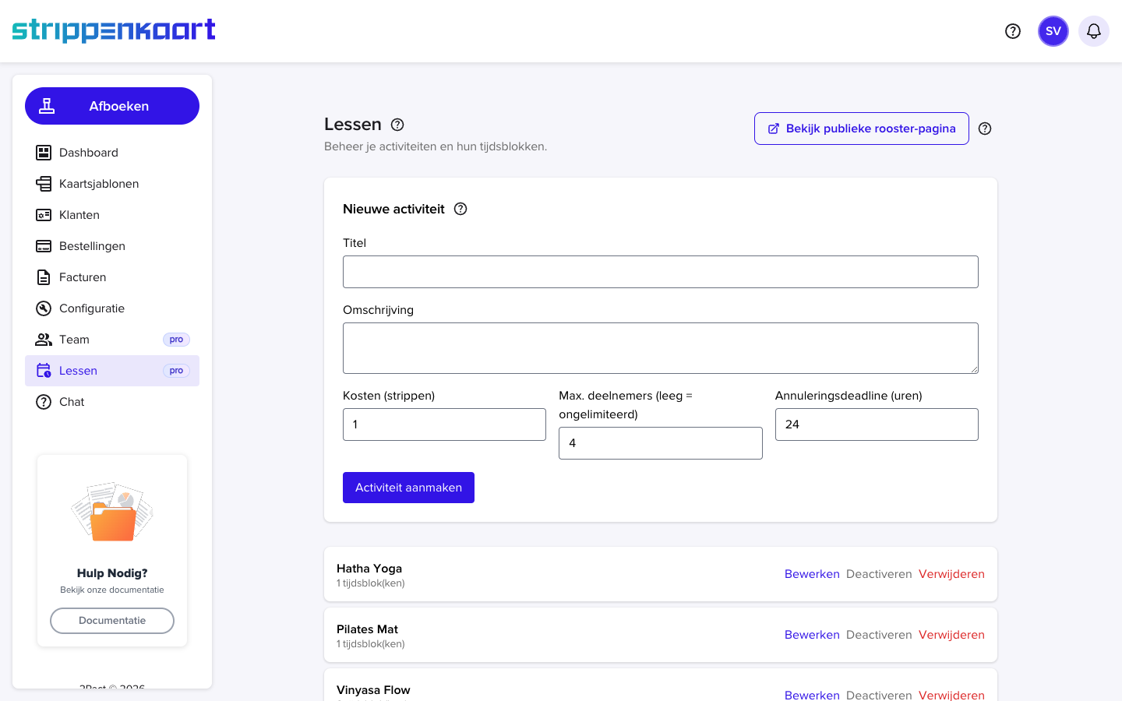
Task: Navigate to Bestellingen
Action: pyautogui.click(x=112, y=246)
